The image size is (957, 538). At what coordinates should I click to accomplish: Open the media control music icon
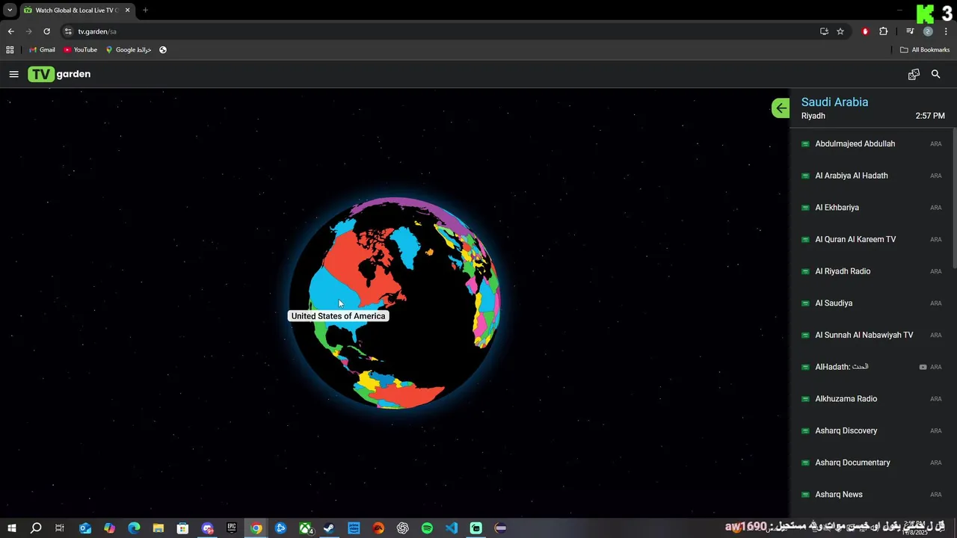(x=910, y=31)
